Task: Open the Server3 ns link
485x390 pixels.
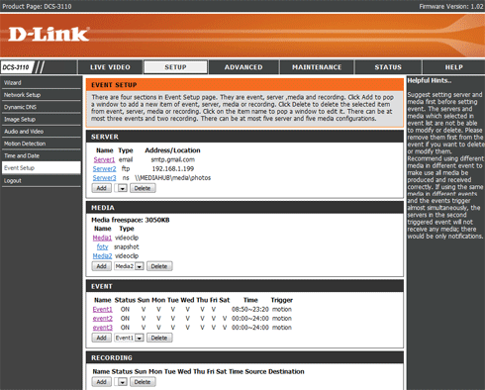Action: [x=104, y=178]
